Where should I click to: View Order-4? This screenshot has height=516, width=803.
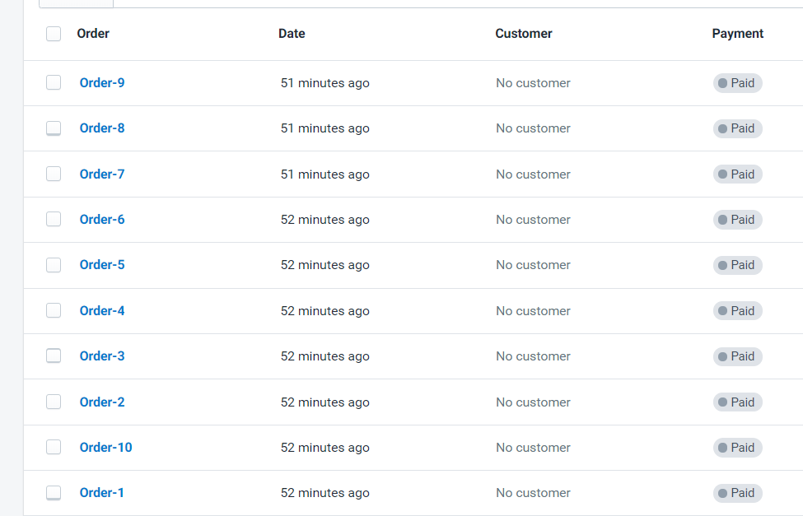(x=102, y=311)
